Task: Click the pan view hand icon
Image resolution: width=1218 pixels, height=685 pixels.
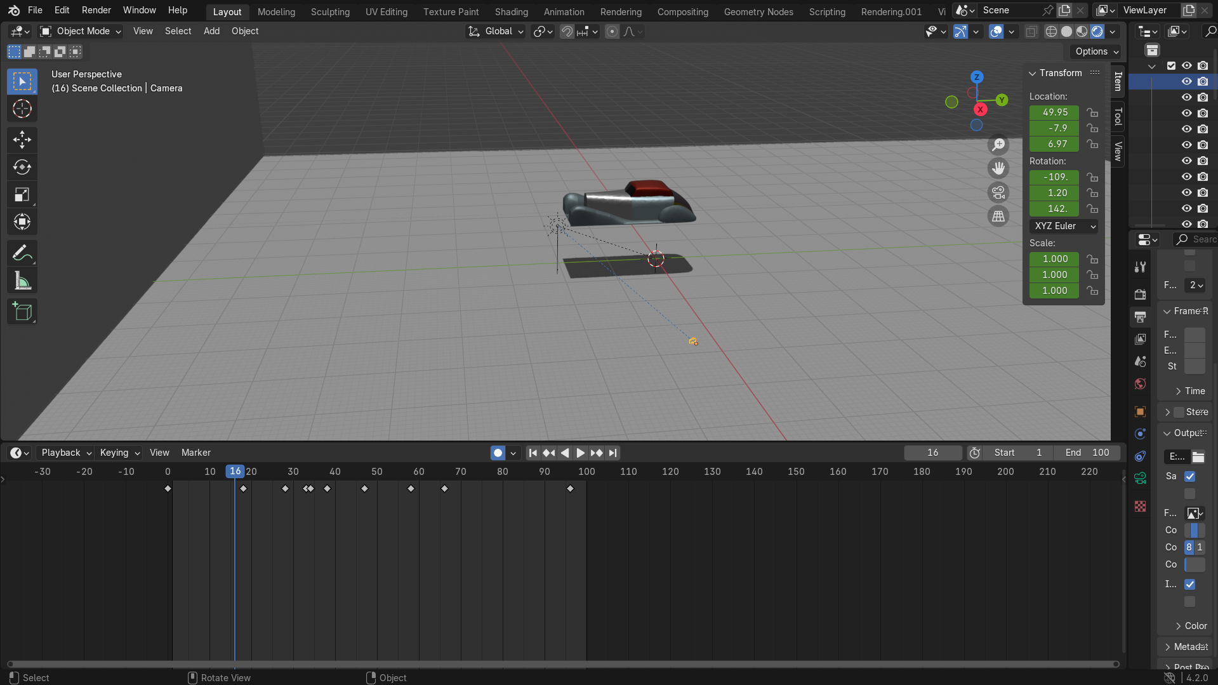Action: (998, 168)
